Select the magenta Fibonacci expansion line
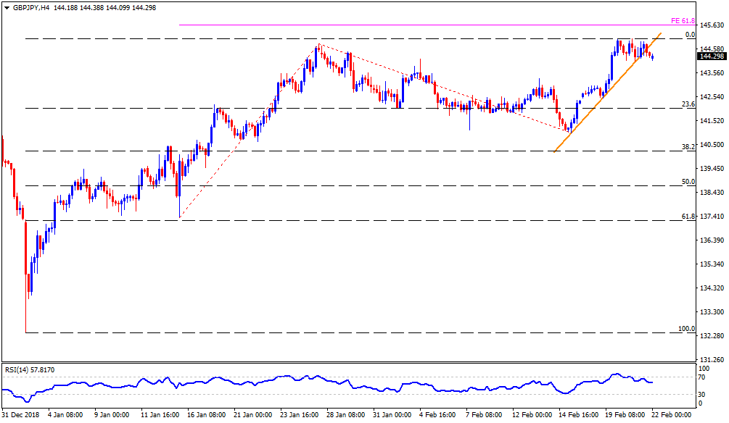 (435, 25)
